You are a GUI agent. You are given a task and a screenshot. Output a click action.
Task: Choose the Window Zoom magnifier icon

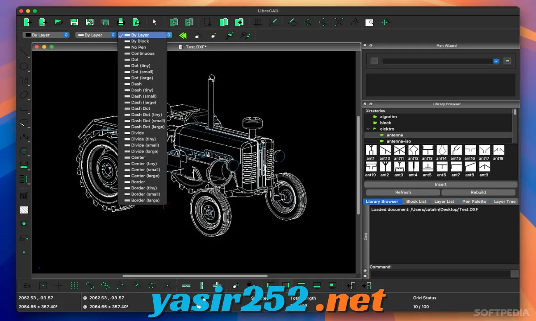(x=369, y=21)
